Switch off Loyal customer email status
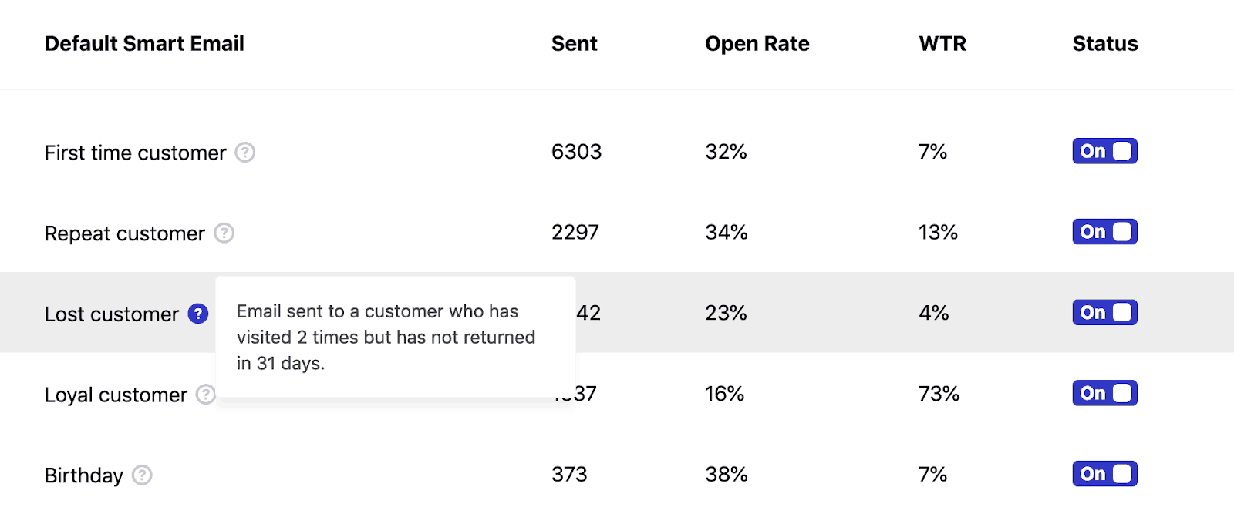Viewport: 1234px width, 514px height. point(1104,394)
